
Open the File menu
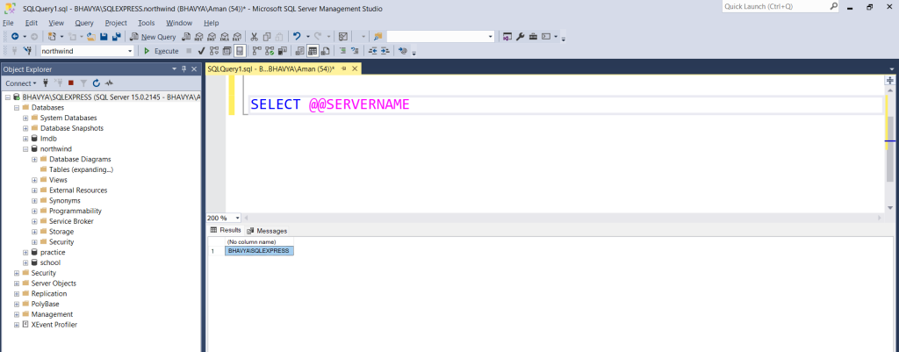8,23
